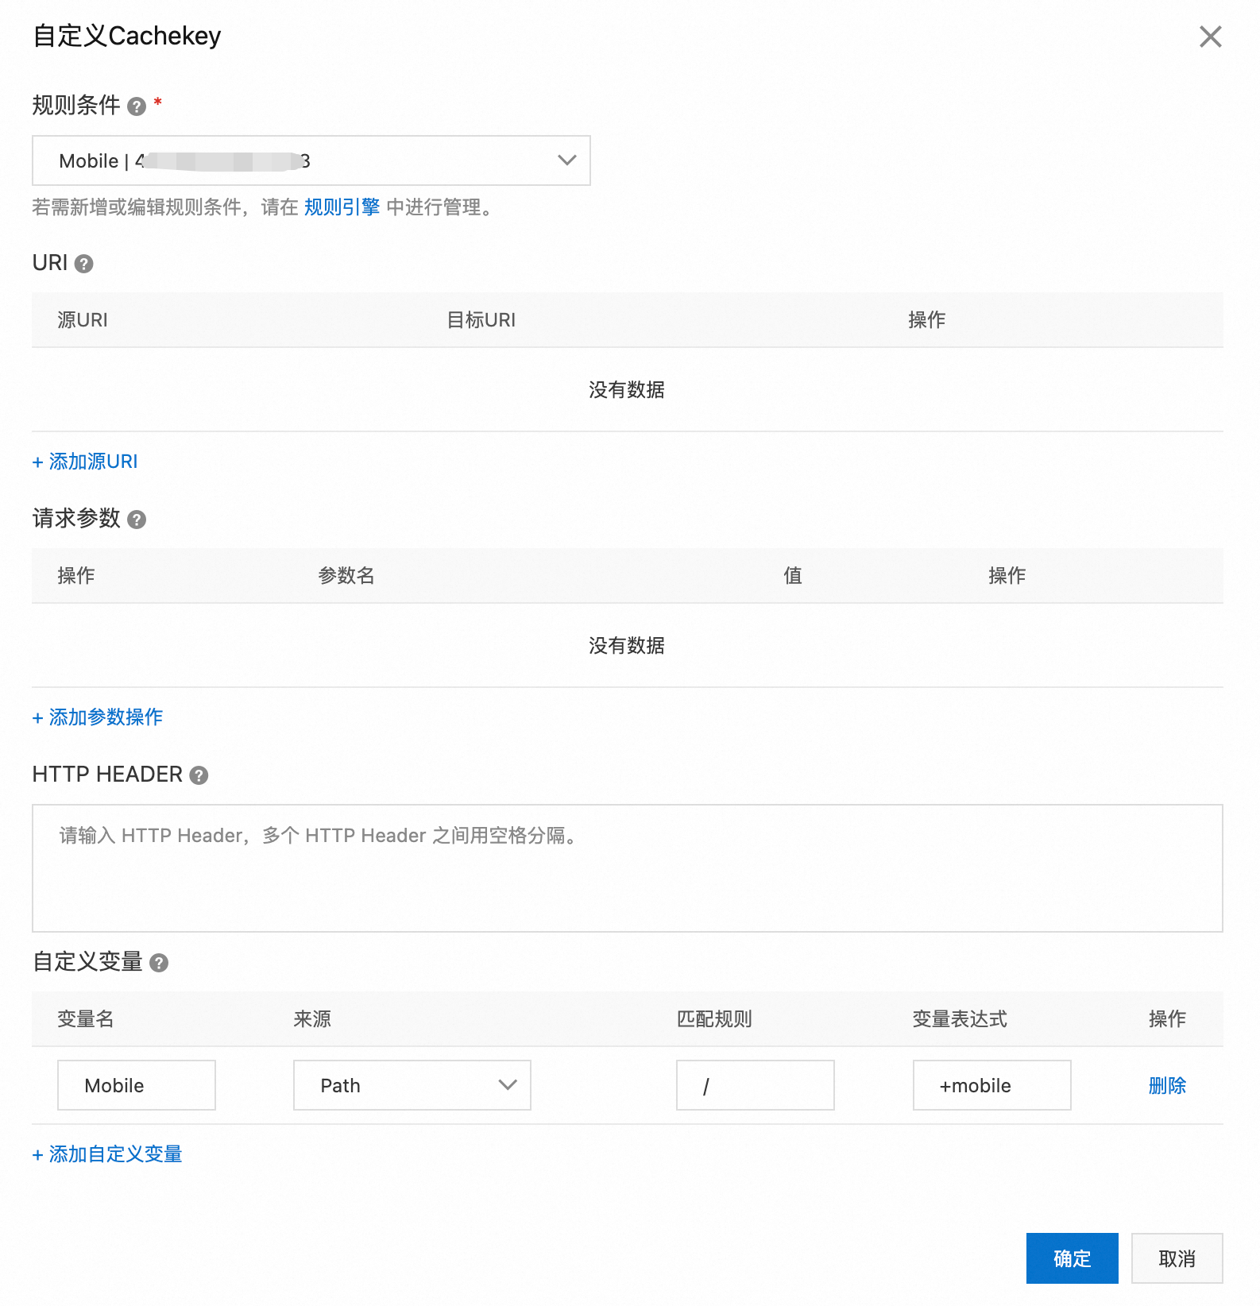Screen dimensions: 1260x1306
Task: Click the 匹配规则 column header
Action: [714, 1019]
